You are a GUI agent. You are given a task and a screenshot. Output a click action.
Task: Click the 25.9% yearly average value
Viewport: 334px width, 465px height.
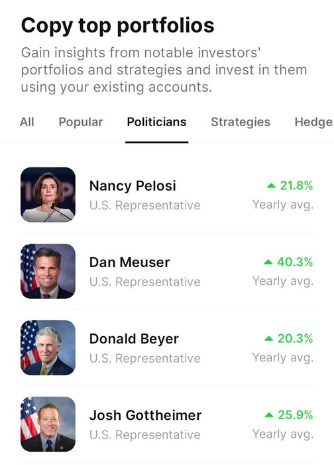pyautogui.click(x=296, y=415)
